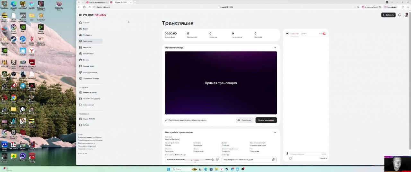Image resolution: width=411 pixels, height=172 pixels.
Task: Collapse the Настройки трансляции panel
Action: pos(275,132)
